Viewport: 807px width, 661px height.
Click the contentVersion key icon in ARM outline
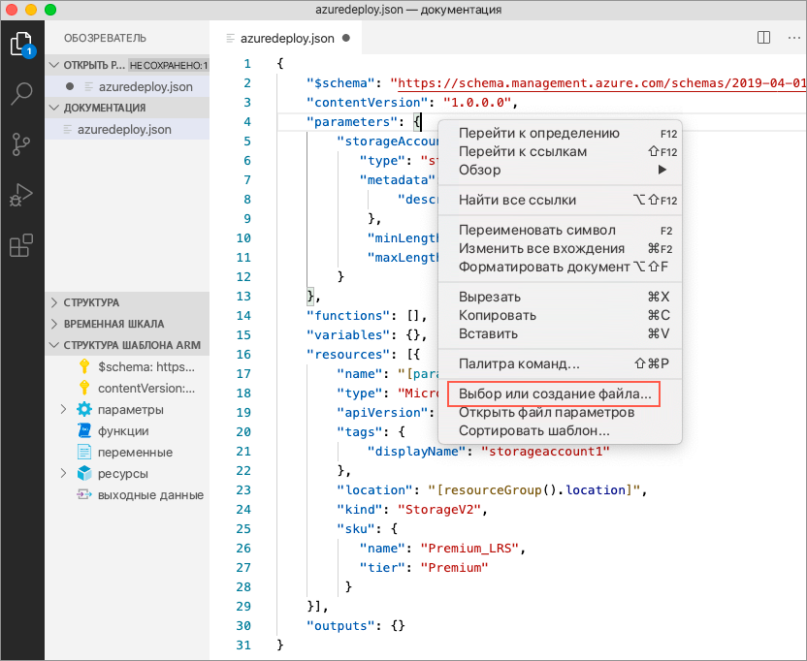pos(84,388)
